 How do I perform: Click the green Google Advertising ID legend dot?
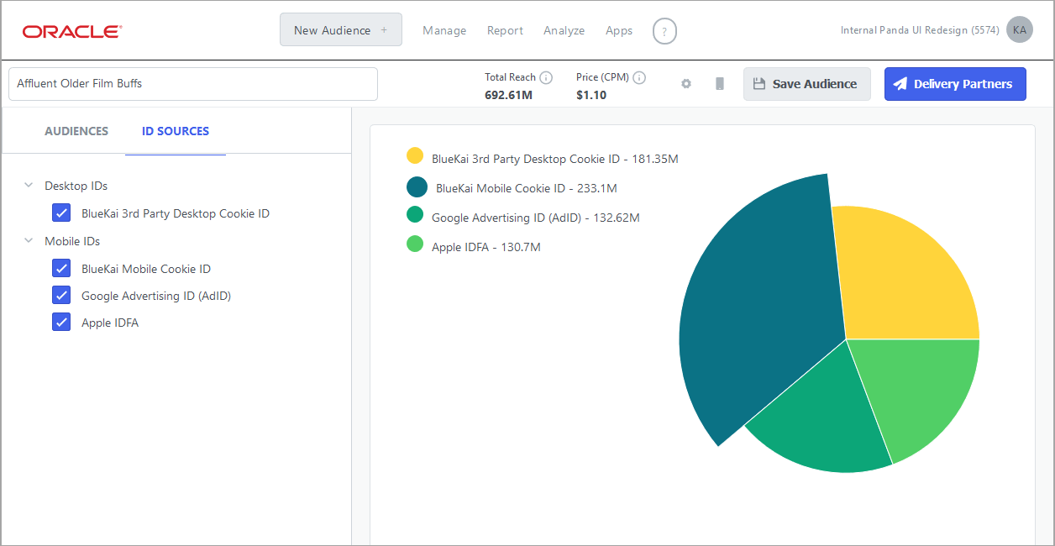point(415,214)
